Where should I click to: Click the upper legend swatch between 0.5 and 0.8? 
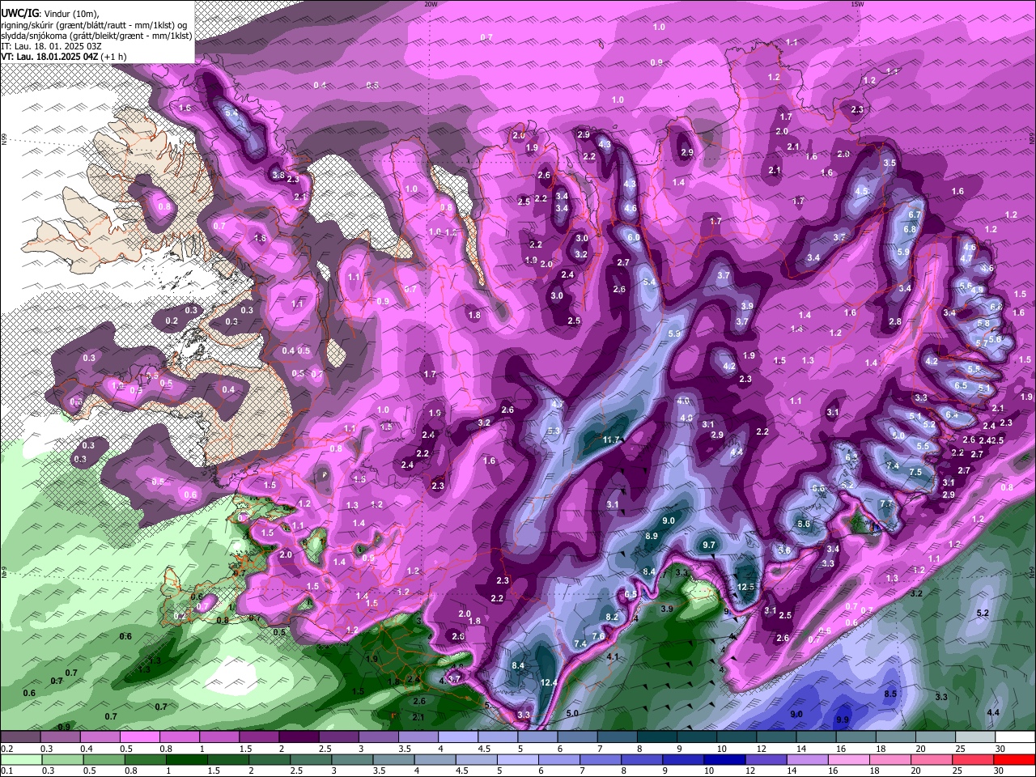pos(139,737)
